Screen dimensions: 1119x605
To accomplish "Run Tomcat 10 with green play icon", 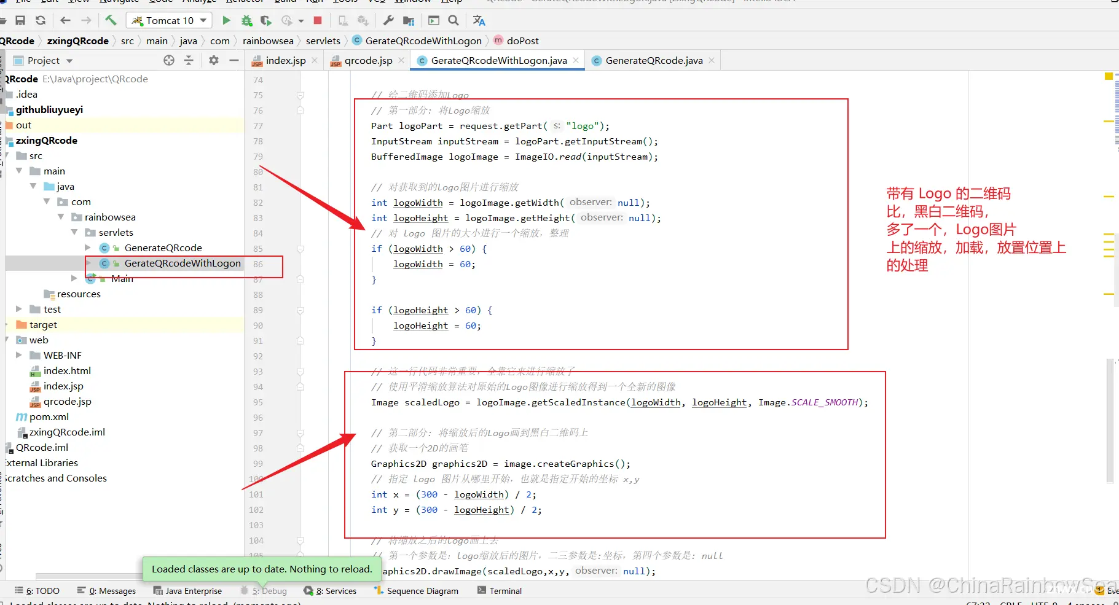I will pos(226,20).
